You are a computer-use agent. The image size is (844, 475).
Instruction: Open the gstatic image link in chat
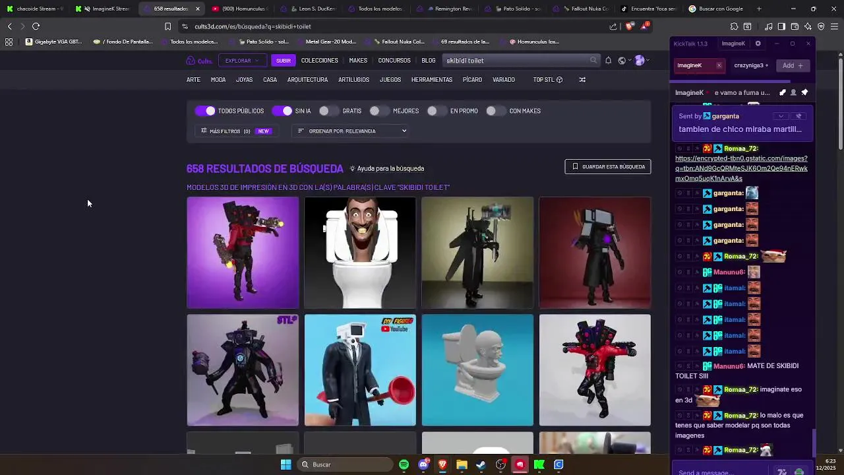tap(741, 169)
